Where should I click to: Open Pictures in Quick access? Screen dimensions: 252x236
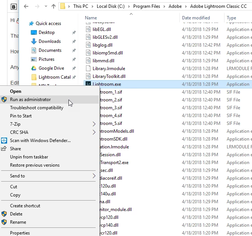(x=47, y=59)
